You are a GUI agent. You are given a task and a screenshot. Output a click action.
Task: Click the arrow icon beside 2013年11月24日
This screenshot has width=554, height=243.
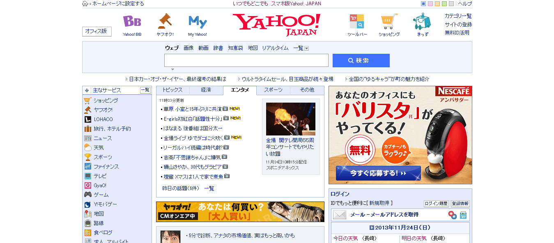click(372, 227)
